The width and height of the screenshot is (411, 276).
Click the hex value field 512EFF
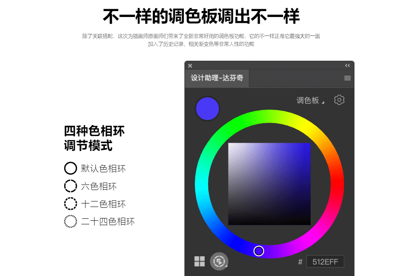click(x=325, y=262)
